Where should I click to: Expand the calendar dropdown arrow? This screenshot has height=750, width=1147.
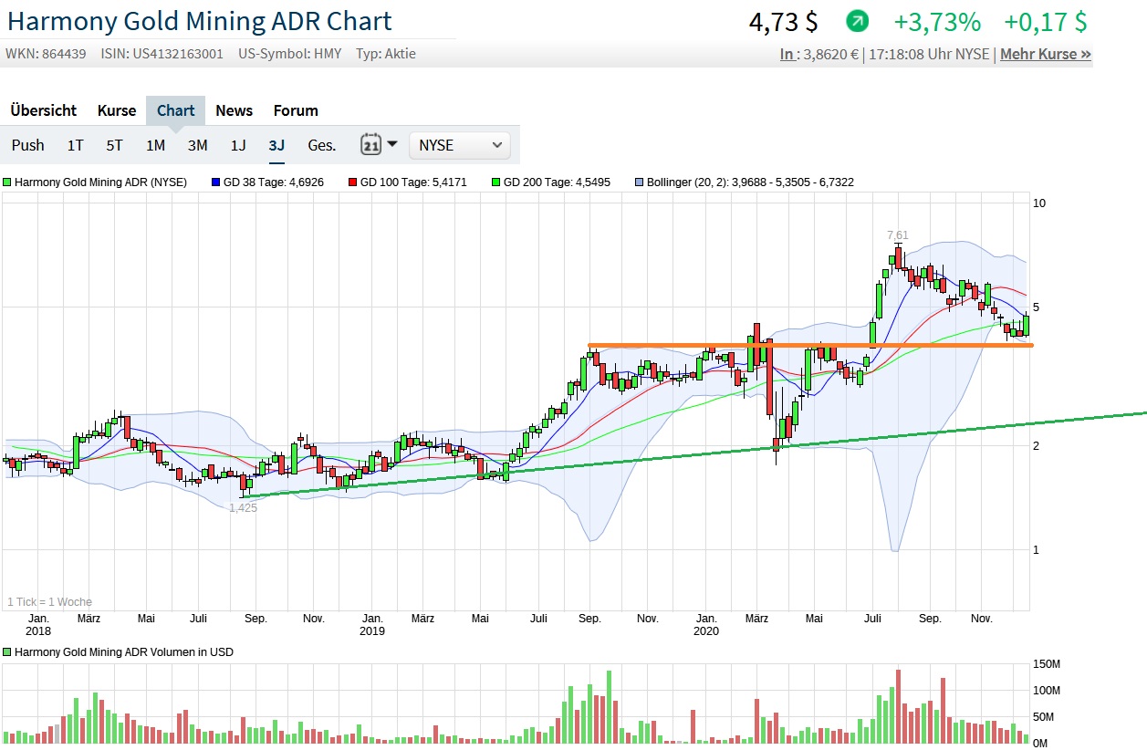pyautogui.click(x=391, y=144)
